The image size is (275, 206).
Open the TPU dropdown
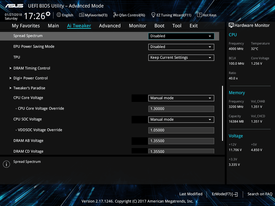click(x=181, y=58)
